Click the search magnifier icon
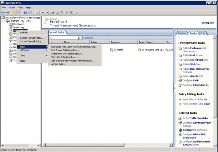Screen dimensions: 218x152 pos(80,38)
